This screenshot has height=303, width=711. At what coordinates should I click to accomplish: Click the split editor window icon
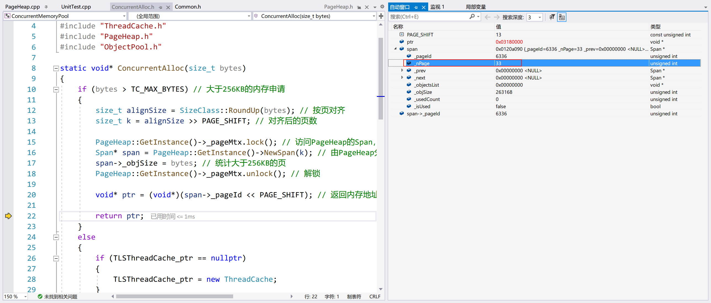[381, 16]
